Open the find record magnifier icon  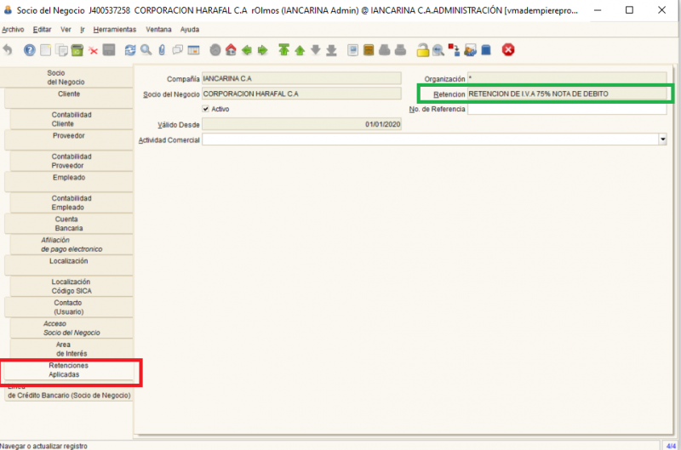click(x=146, y=50)
